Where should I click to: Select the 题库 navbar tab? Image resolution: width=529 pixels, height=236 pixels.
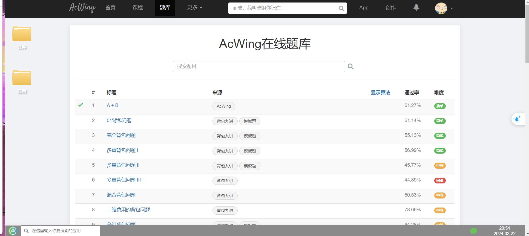pos(165,8)
